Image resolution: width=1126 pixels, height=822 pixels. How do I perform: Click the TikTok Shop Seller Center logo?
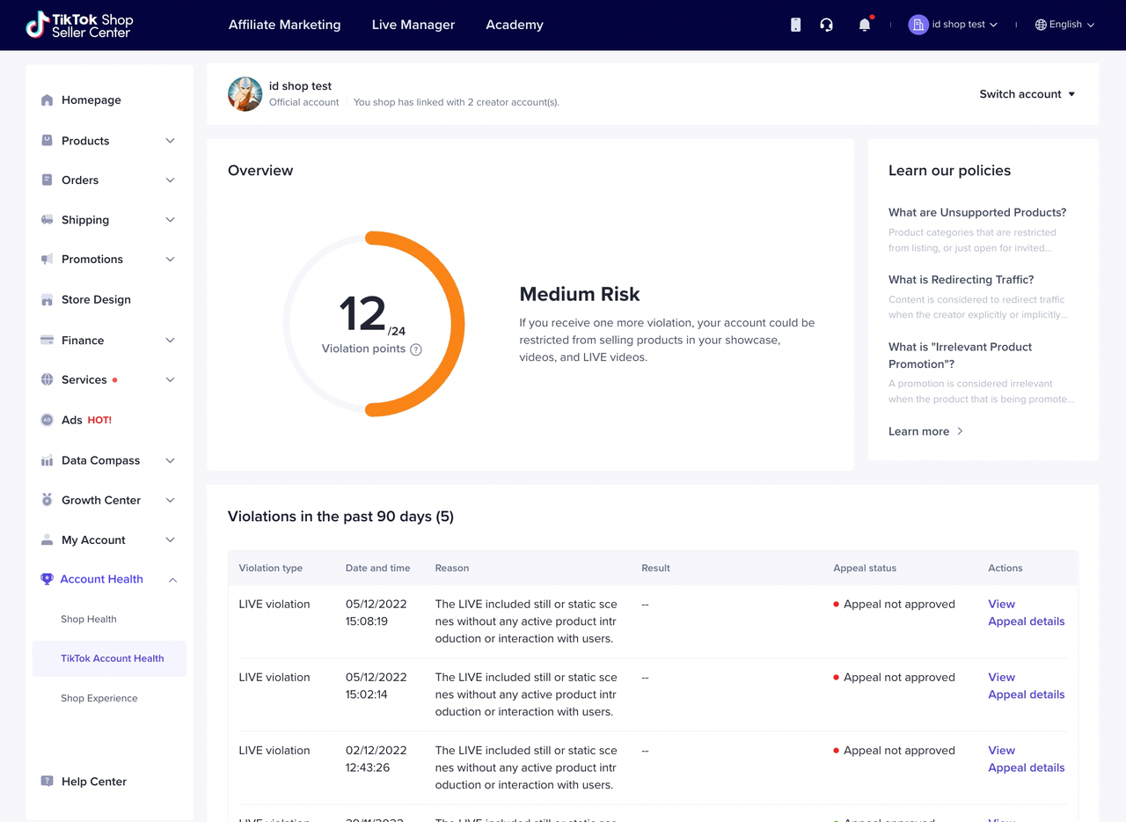point(79,25)
